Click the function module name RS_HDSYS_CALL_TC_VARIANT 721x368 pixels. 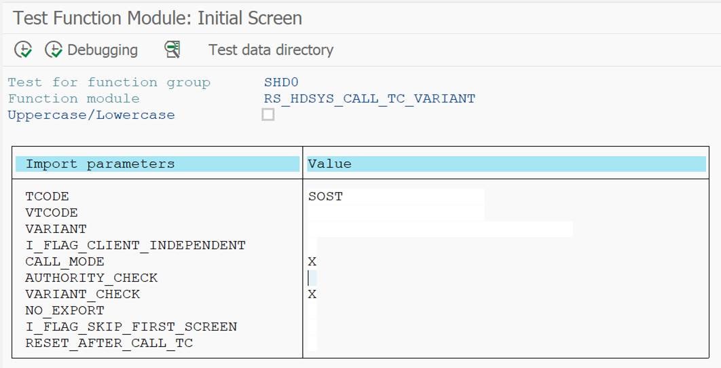click(369, 98)
